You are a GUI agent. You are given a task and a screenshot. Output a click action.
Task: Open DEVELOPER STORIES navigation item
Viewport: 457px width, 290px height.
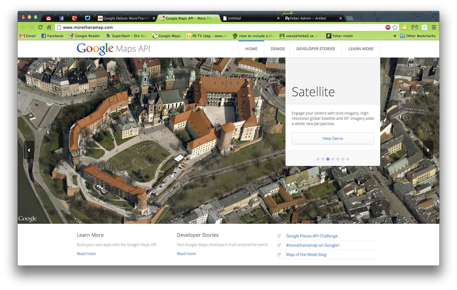point(316,49)
